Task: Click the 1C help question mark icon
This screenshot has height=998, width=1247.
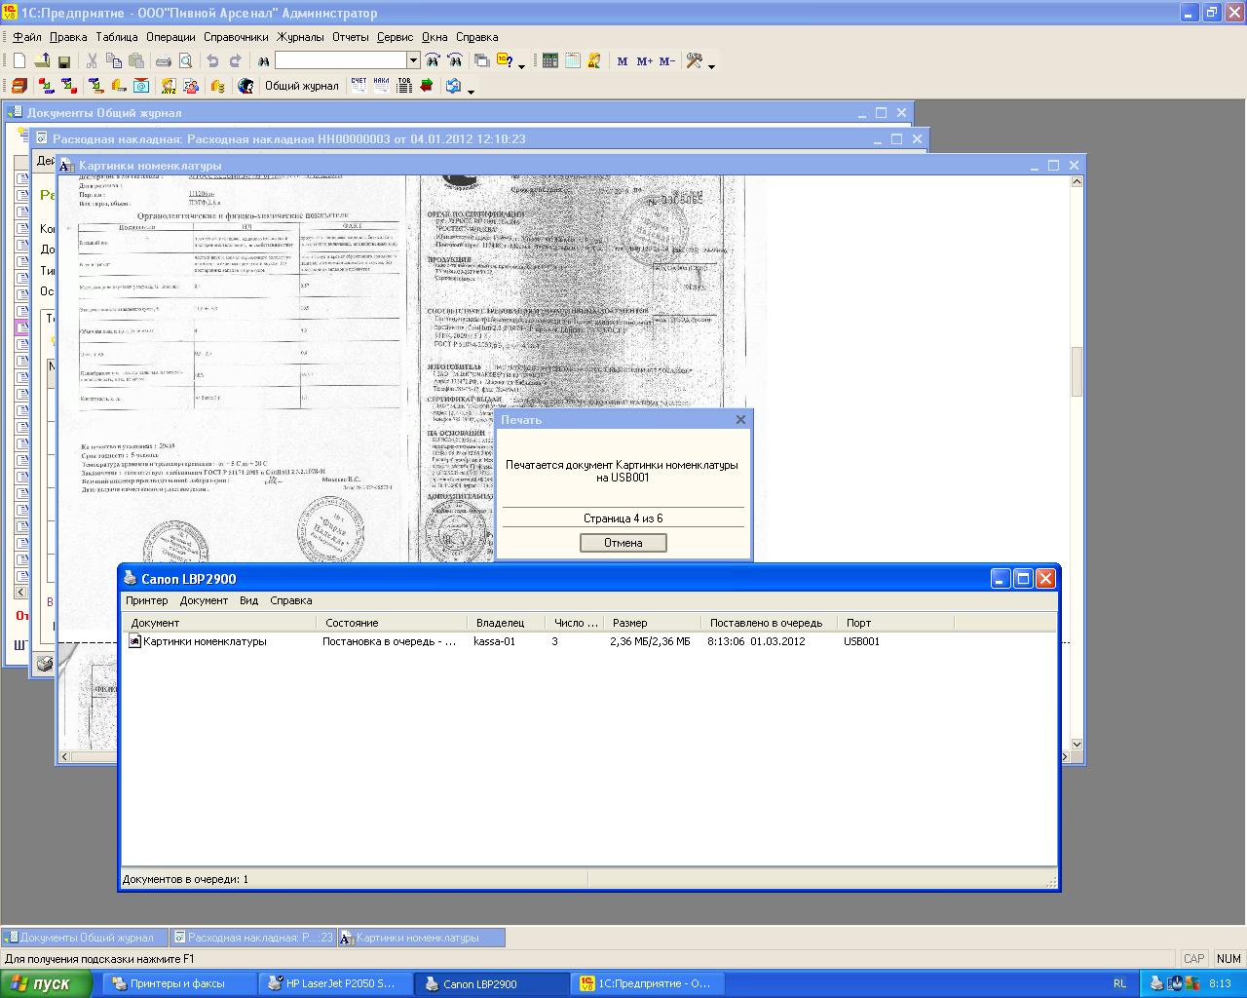Action: (505, 60)
